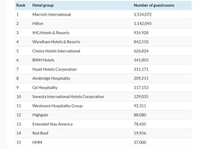This screenshot has height=149, width=197.
Task: Click guestroom count 1,534,072
Action: pos(143,15)
